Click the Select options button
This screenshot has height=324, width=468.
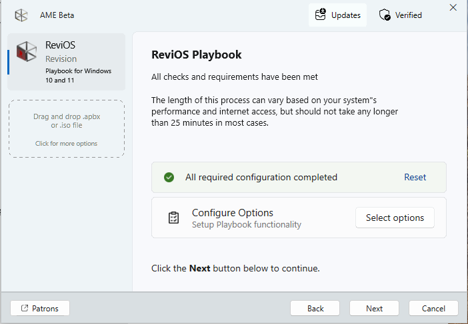pyautogui.click(x=395, y=218)
